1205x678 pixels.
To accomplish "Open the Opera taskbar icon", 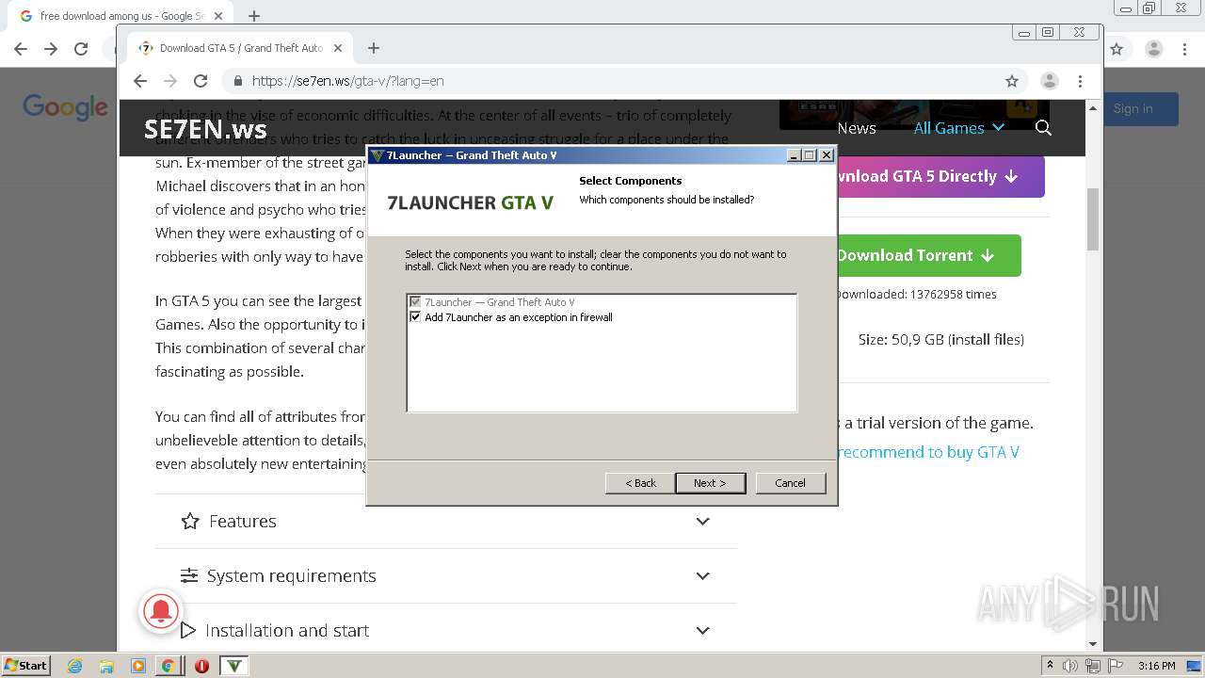I will click(x=201, y=666).
